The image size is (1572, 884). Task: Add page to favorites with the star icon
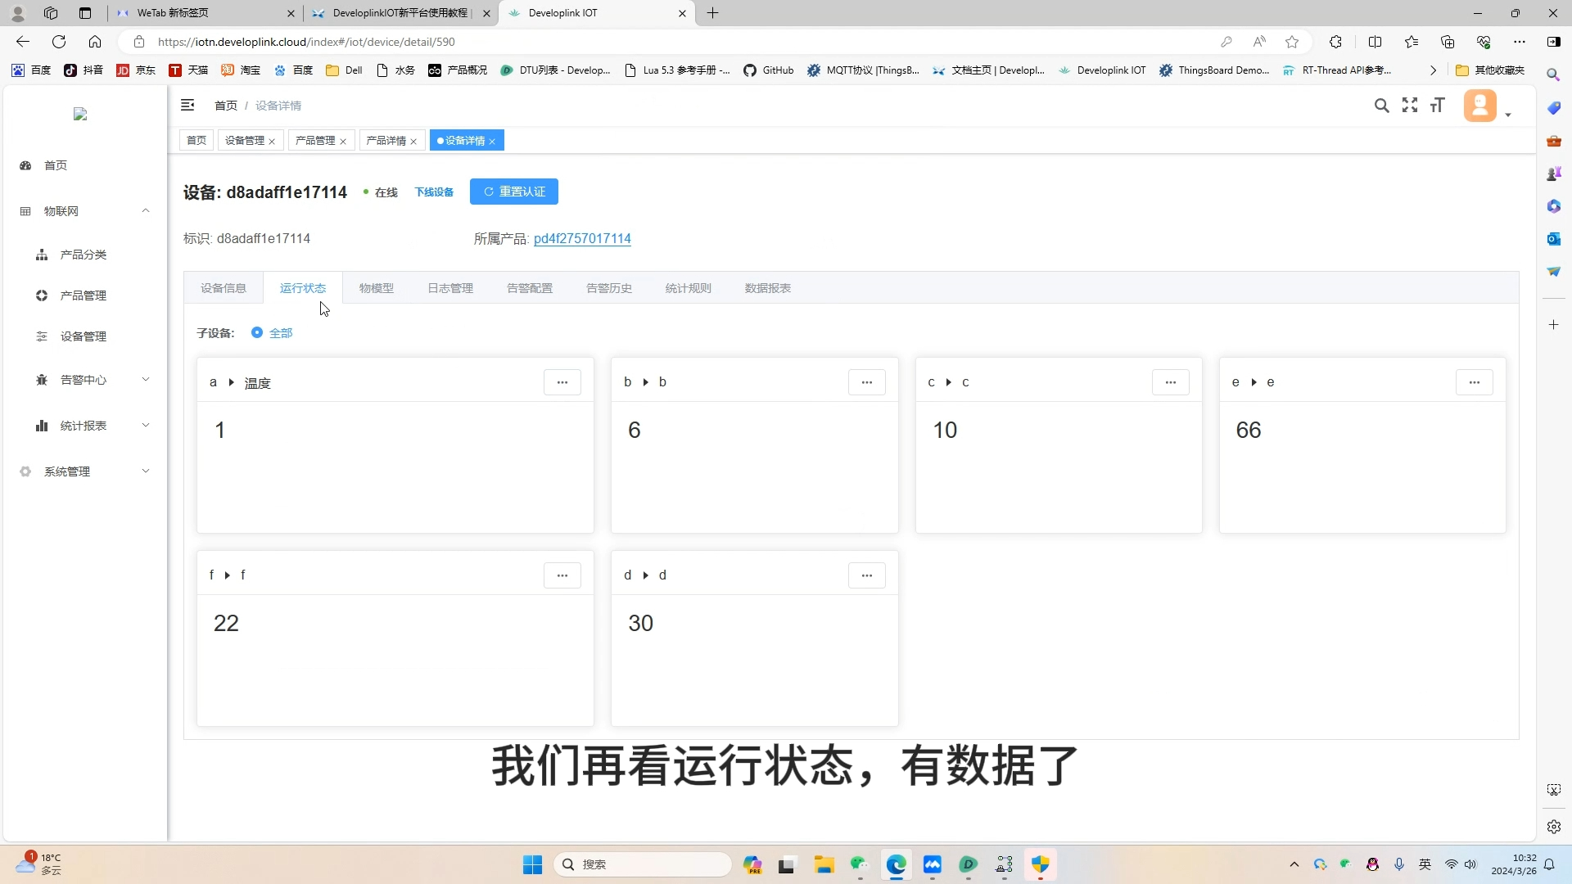click(1292, 42)
